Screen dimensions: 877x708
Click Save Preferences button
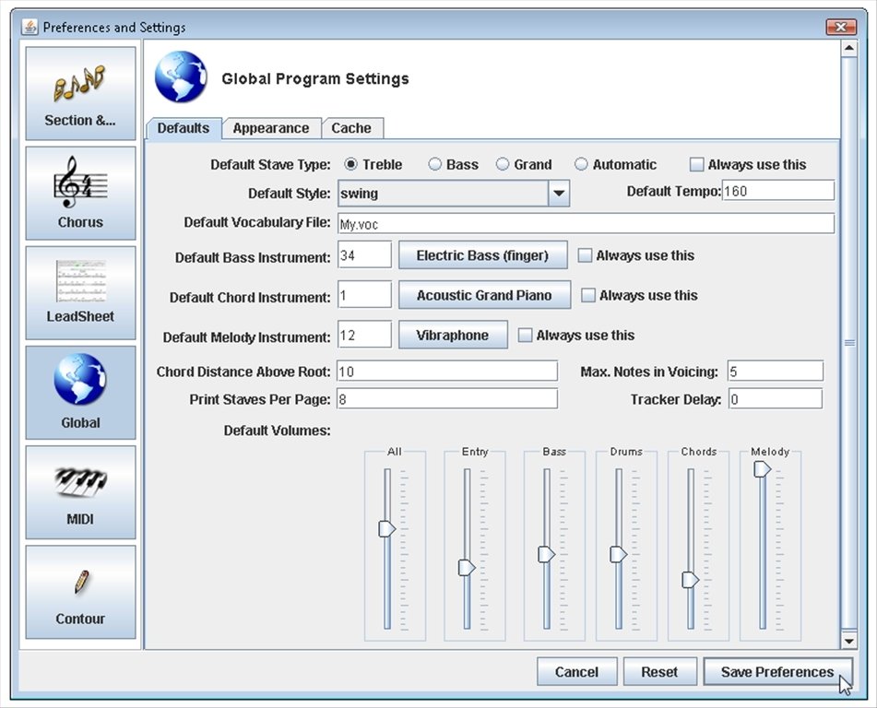click(778, 672)
